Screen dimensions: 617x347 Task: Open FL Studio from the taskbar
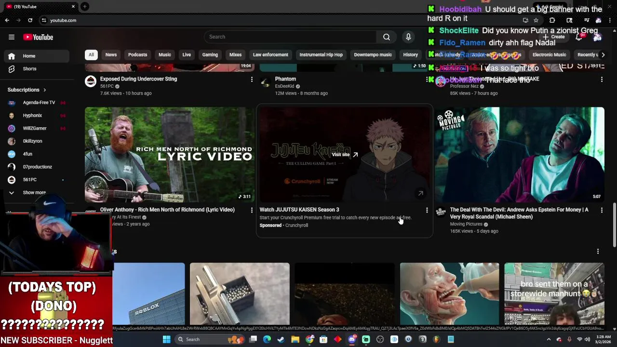coord(437,339)
